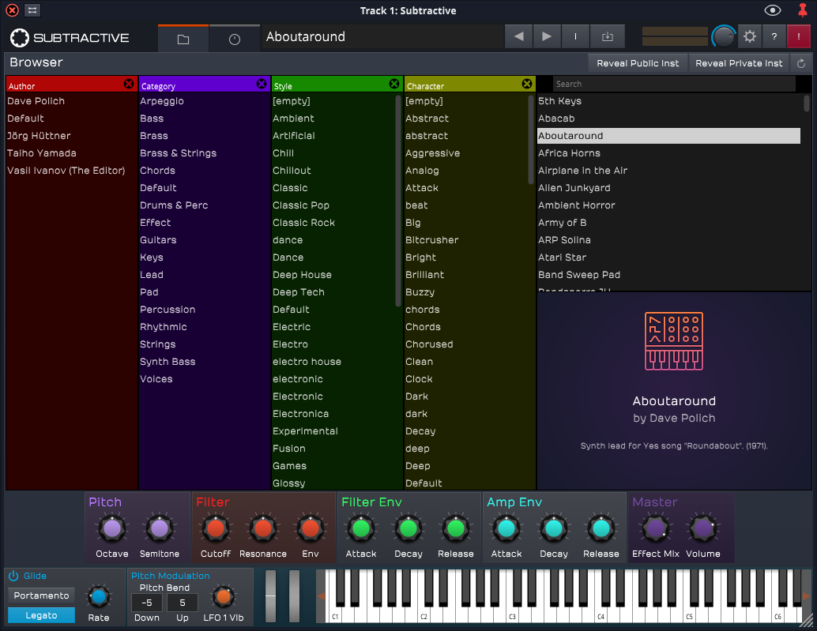Click the Octave pitch knob
This screenshot has width=817, height=631.
[x=112, y=528]
